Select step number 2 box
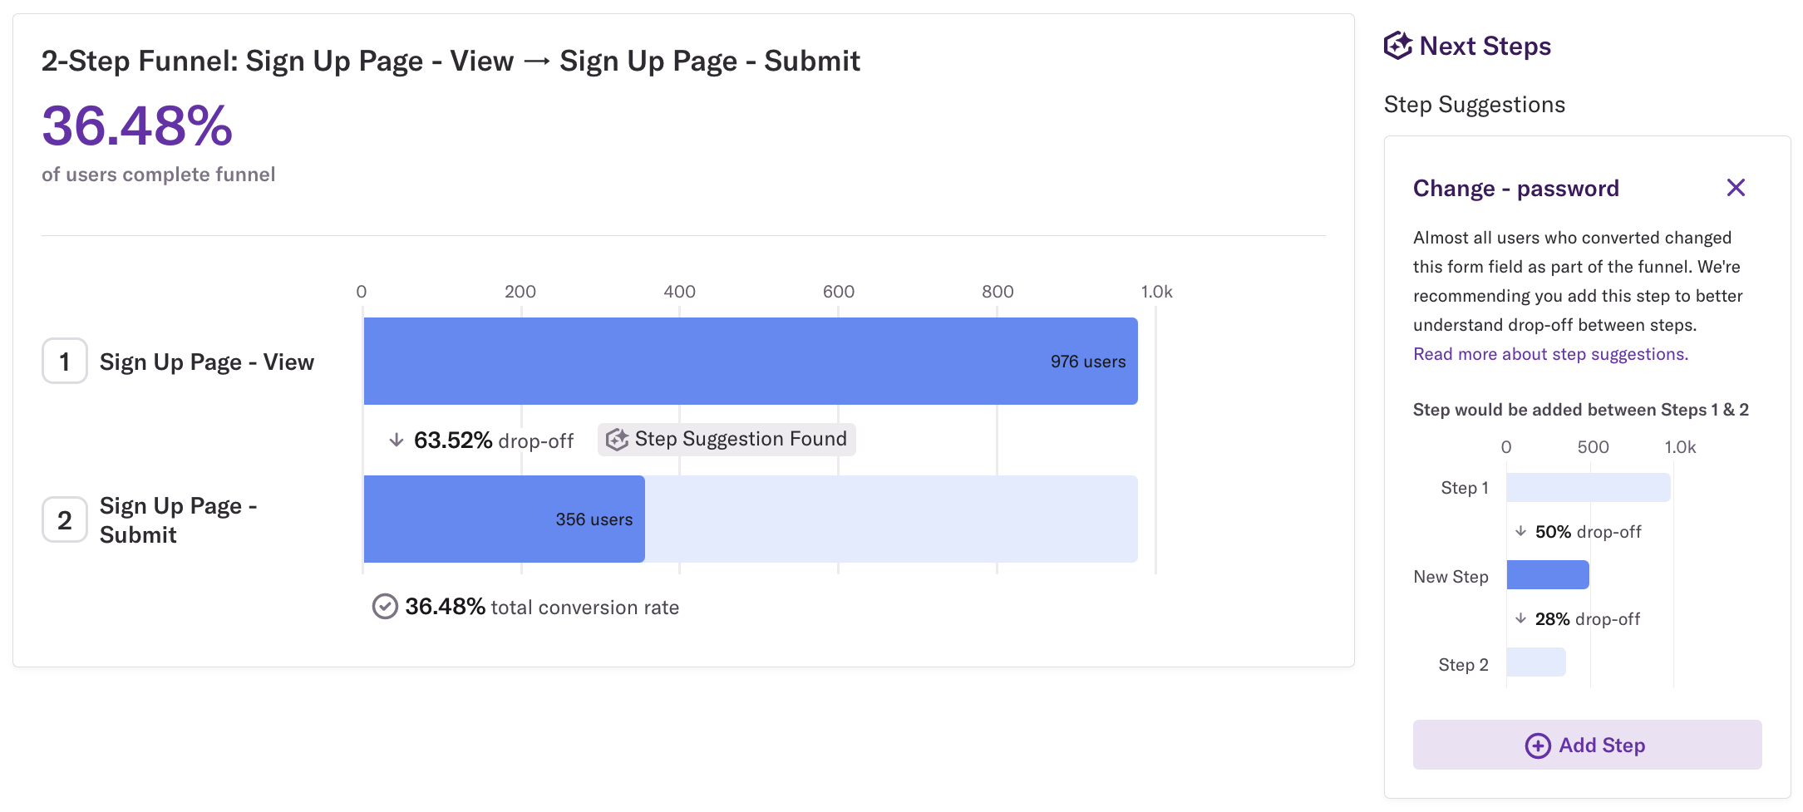The width and height of the screenshot is (1803, 812). tap(65, 519)
